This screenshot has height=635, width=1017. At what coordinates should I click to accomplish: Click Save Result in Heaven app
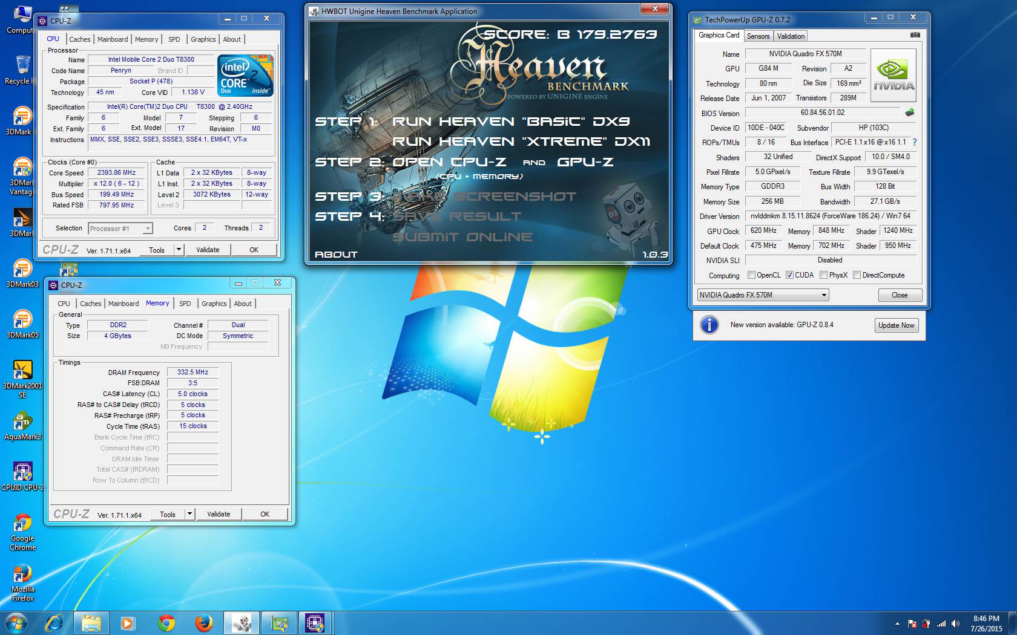coord(457,217)
